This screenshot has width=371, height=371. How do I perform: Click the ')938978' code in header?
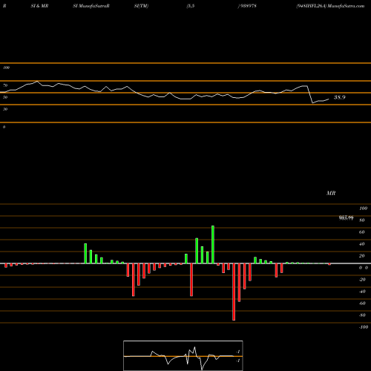tap(247, 6)
